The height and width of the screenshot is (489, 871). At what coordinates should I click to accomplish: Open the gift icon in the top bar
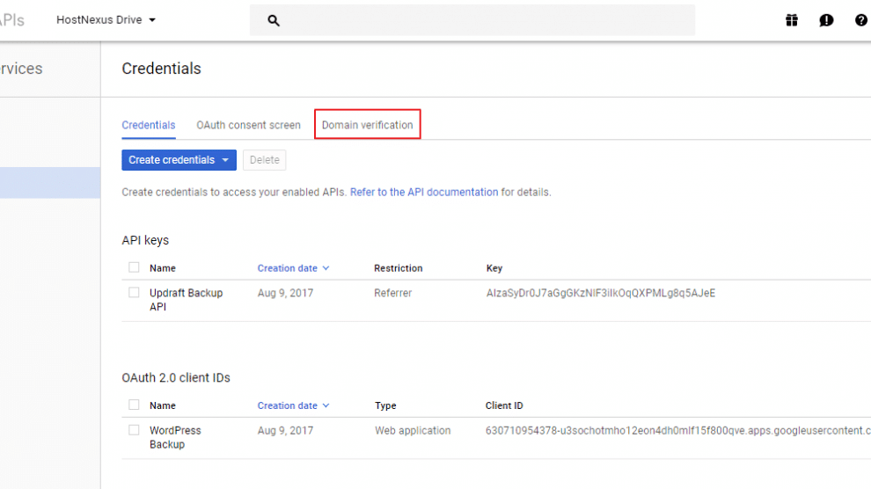[792, 20]
